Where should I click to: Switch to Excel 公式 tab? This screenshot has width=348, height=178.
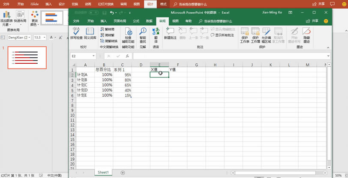pyautogui.click(x=136, y=21)
